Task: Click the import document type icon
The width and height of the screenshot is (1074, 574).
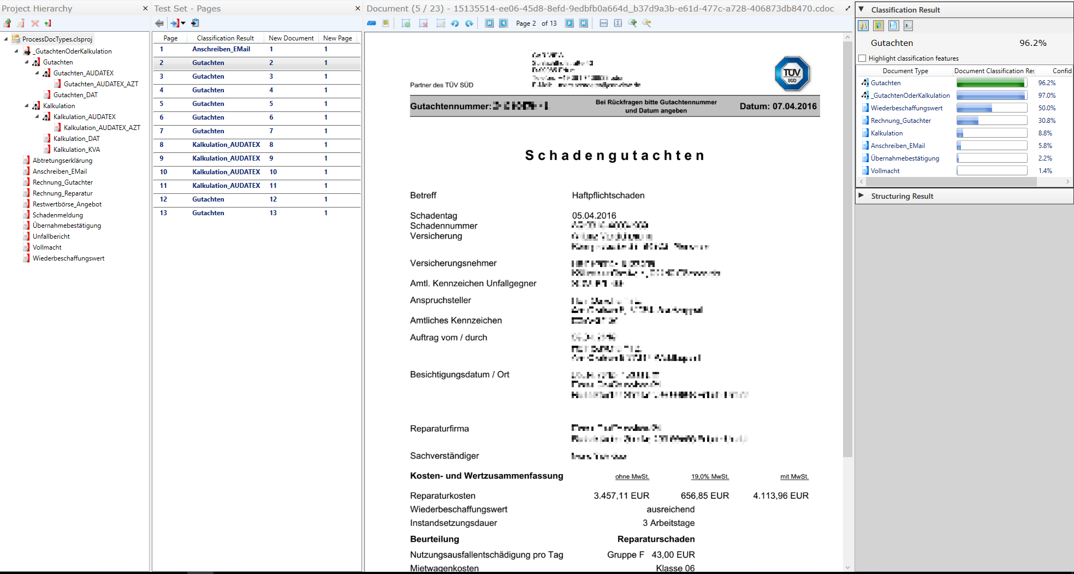Action: (48, 23)
